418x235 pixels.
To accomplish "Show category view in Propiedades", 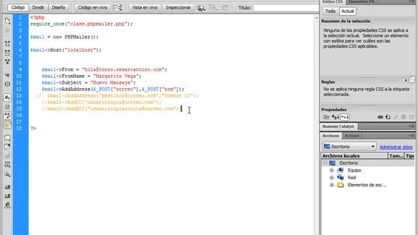I will click(x=326, y=117).
